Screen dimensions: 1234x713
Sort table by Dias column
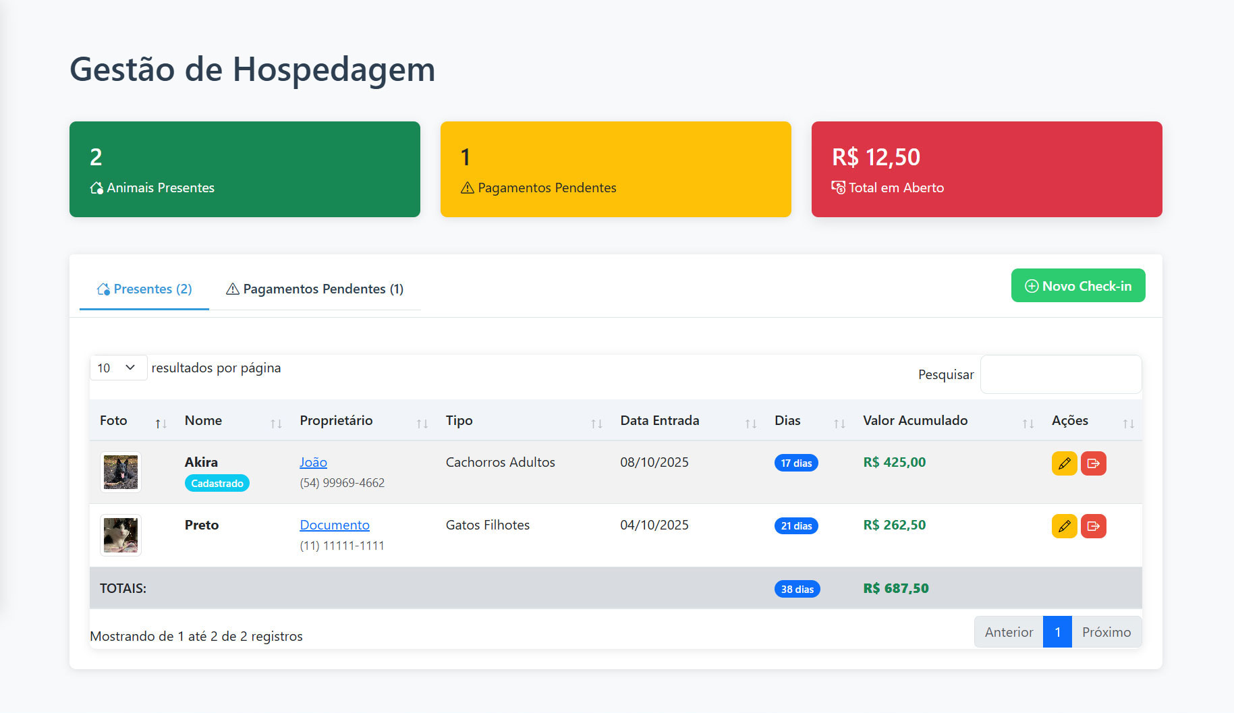839,423
